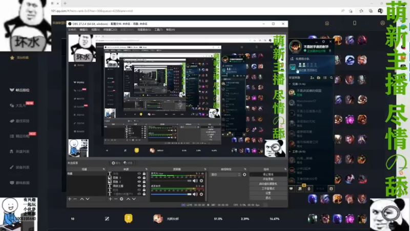Image resolution: width=410 pixels, height=231 pixels.
Task: Hide the 萌新主播 text source
Action: 139,186
